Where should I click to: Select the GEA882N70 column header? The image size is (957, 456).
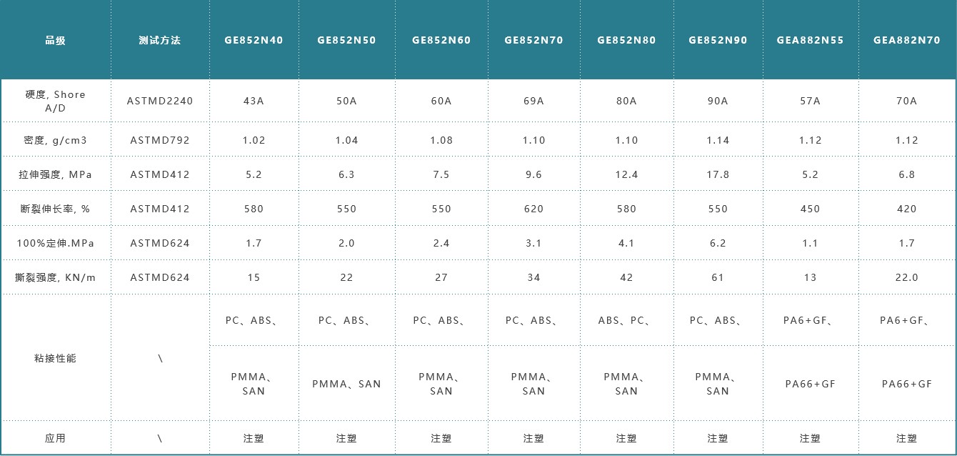pyautogui.click(x=906, y=40)
